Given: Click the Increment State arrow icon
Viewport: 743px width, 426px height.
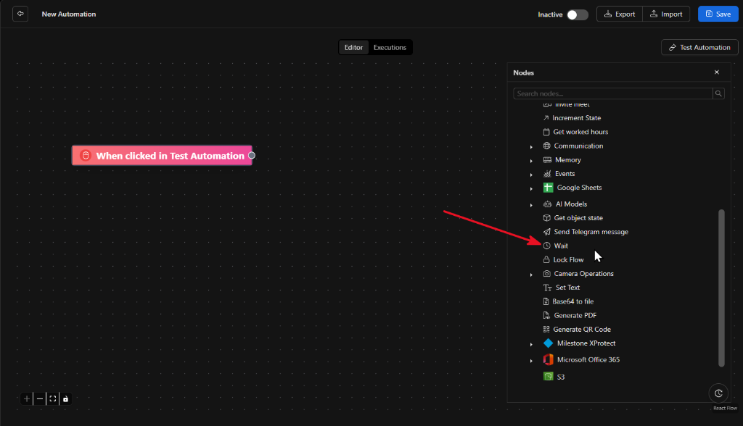Looking at the screenshot, I should 546,118.
